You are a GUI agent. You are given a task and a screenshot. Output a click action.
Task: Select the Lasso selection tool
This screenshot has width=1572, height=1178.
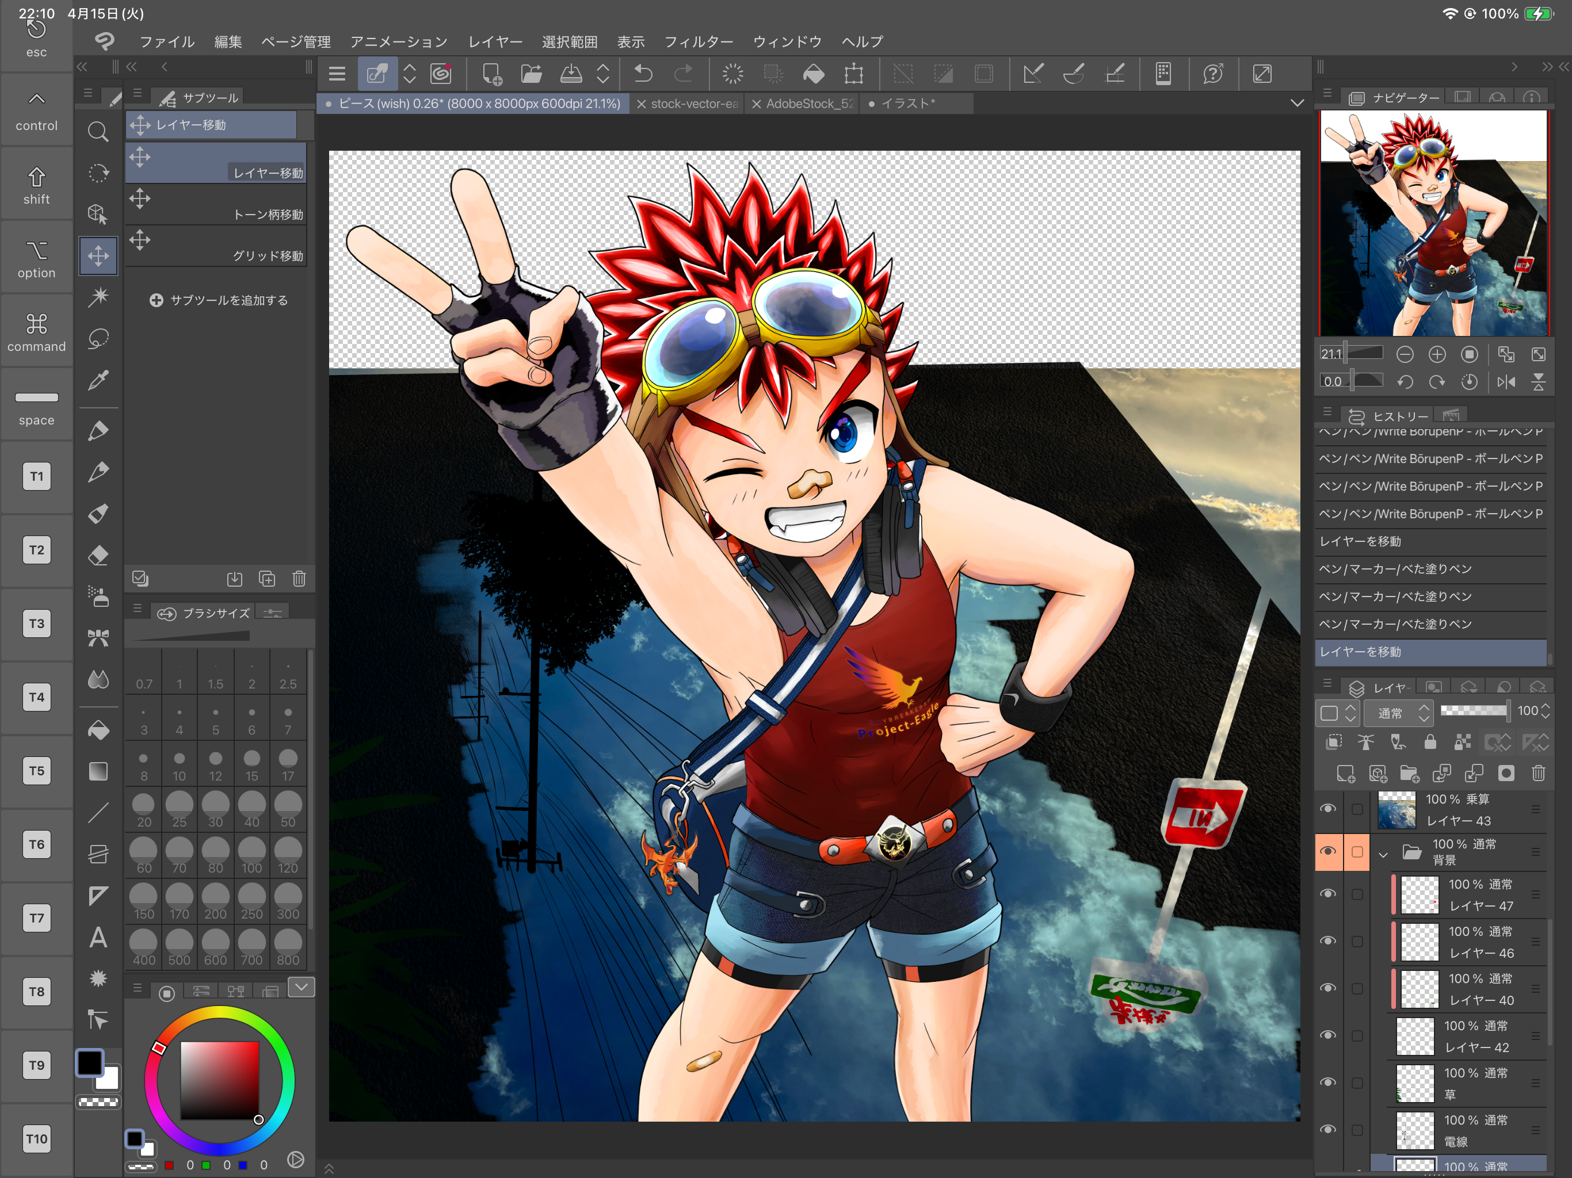(x=98, y=338)
